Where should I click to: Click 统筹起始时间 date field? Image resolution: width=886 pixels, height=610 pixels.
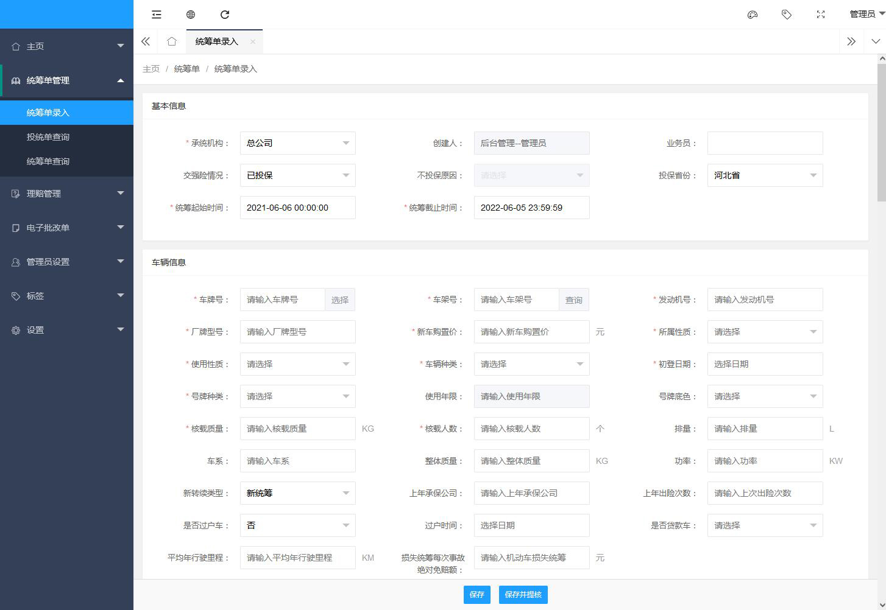pyautogui.click(x=298, y=208)
